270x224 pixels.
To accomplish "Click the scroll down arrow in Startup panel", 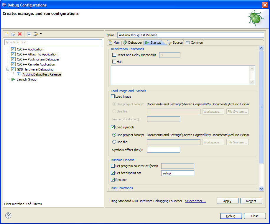I will [261, 189].
